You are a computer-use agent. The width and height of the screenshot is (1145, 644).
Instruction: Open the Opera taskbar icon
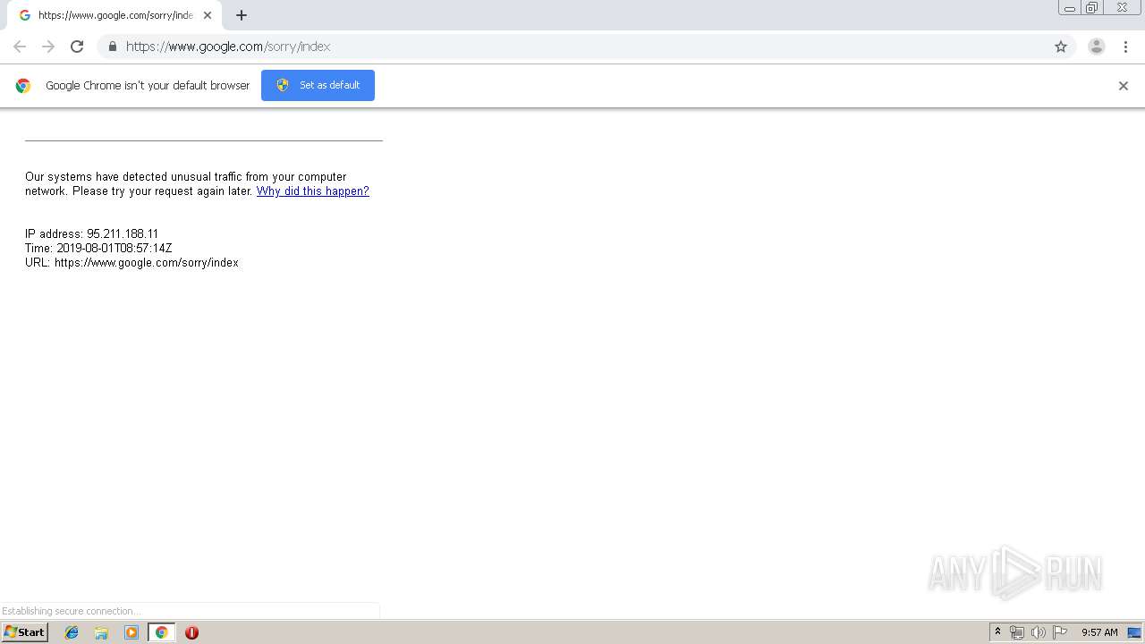pyautogui.click(x=191, y=632)
